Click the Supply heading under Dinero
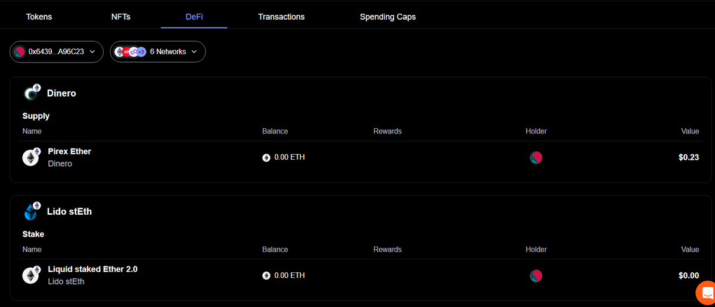The image size is (715, 307). click(x=36, y=116)
